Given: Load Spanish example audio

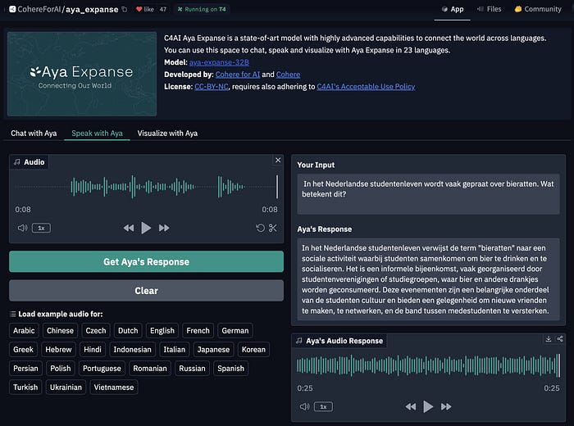Looking at the screenshot, I should pos(230,368).
